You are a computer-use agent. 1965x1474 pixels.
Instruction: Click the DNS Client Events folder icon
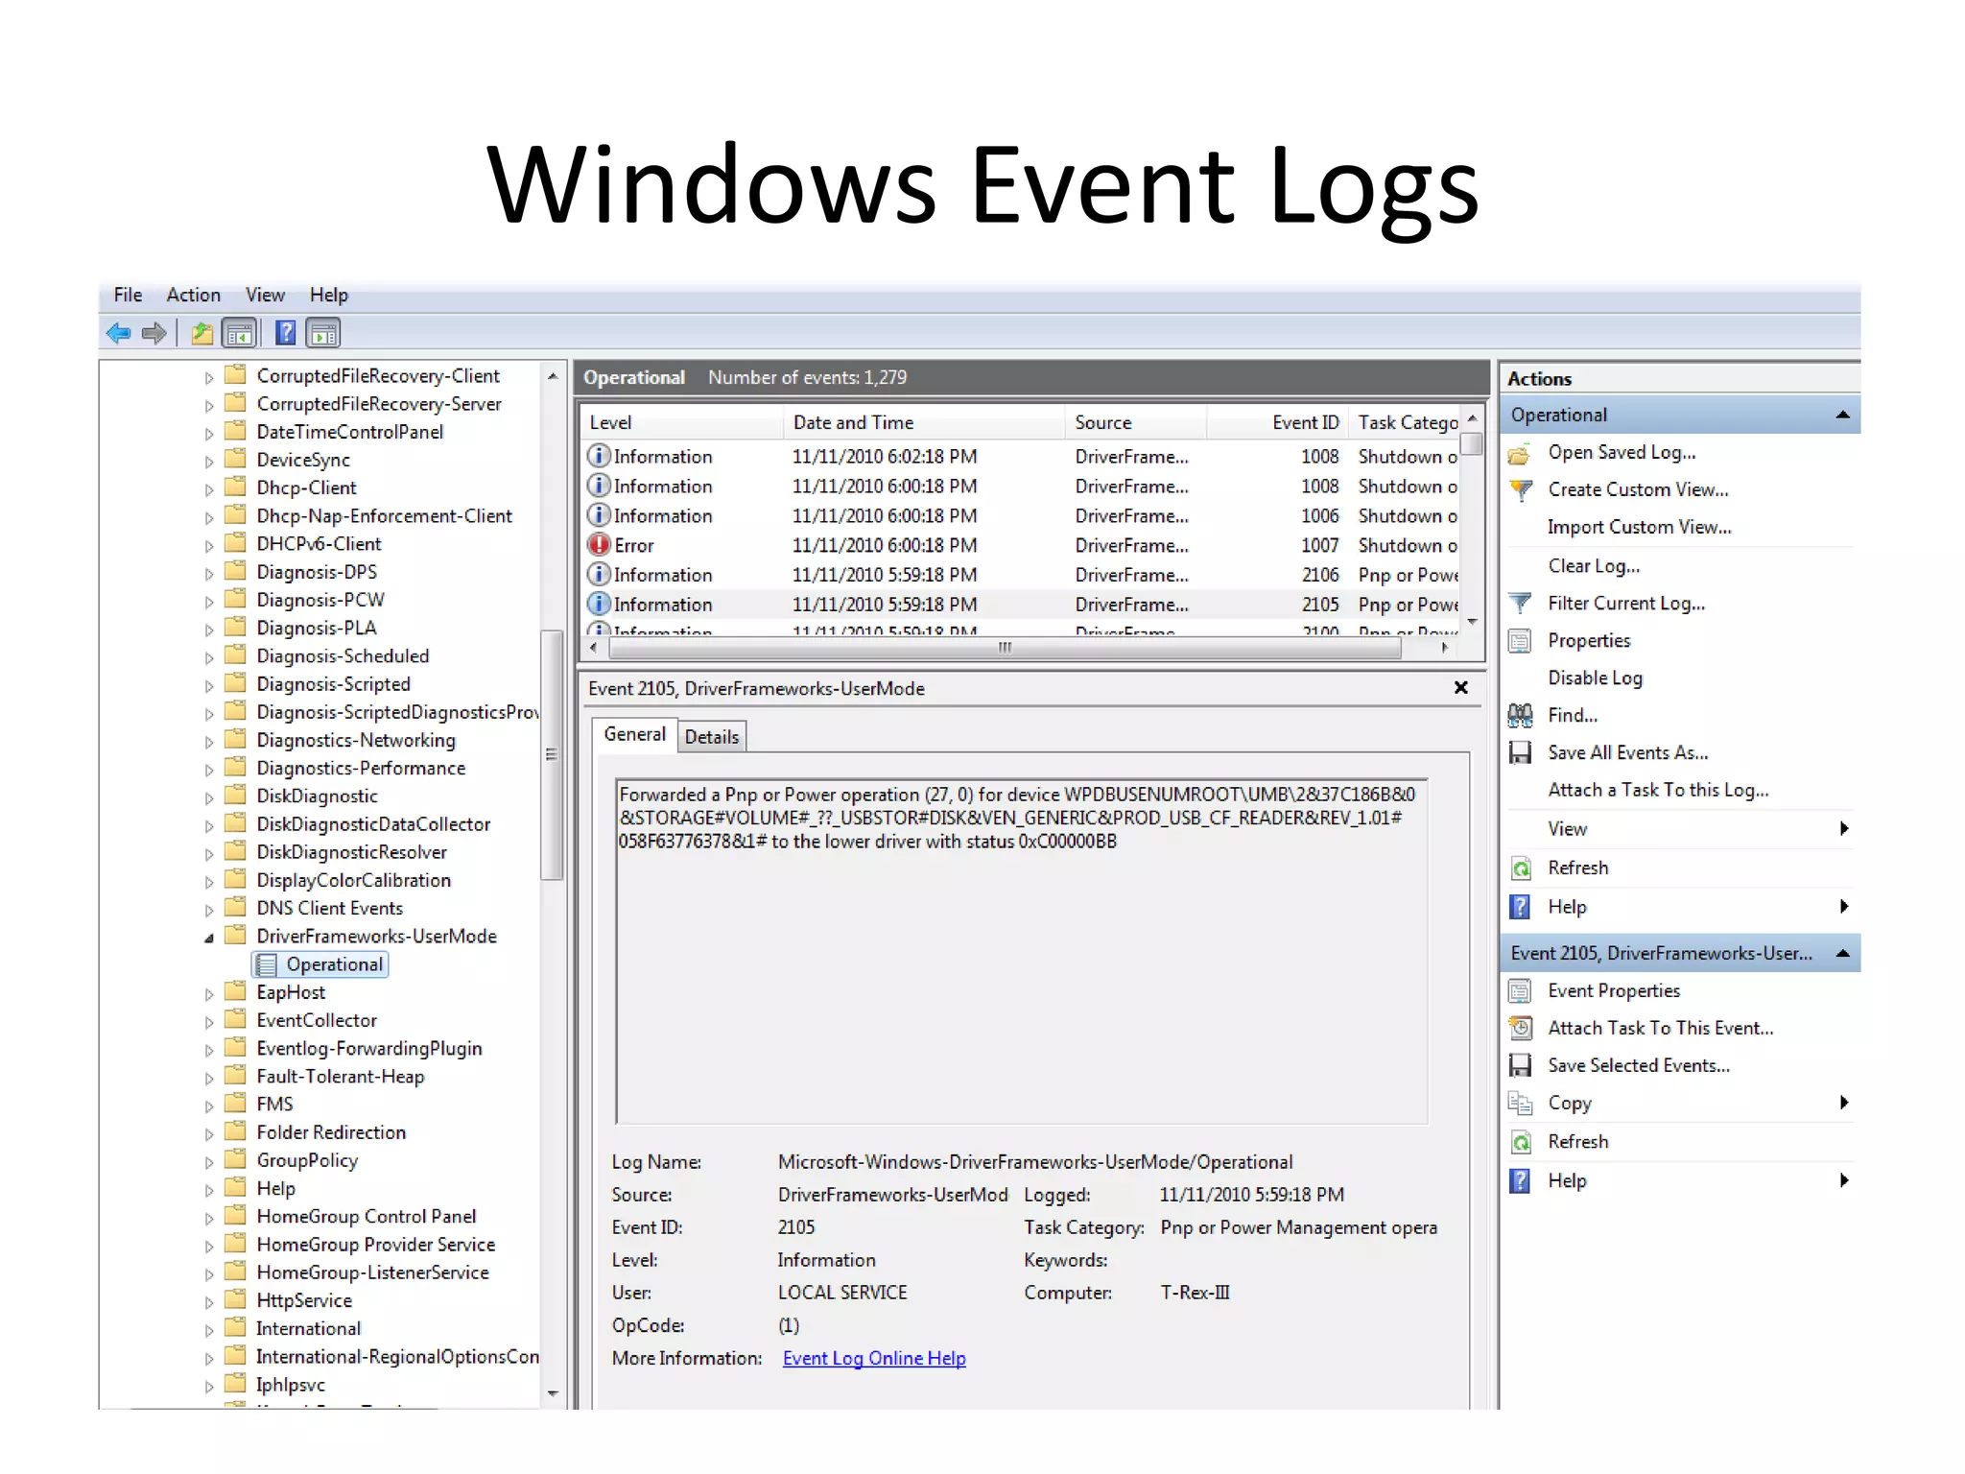point(235,907)
